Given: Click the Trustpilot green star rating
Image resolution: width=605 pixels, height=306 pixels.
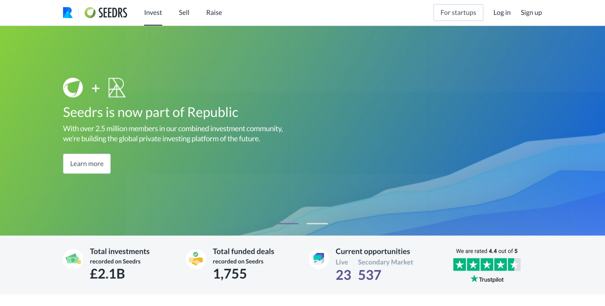Looking at the screenshot, I should pyautogui.click(x=487, y=265).
